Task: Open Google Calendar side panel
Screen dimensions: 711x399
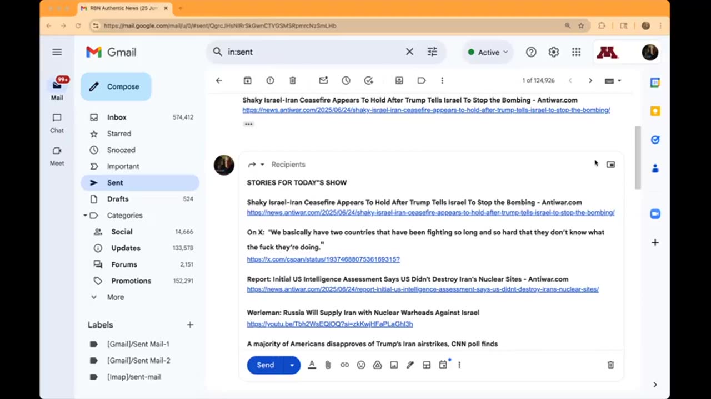Action: (x=655, y=83)
